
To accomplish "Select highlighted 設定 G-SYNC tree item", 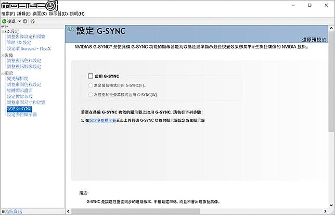I will tap(19, 109).
